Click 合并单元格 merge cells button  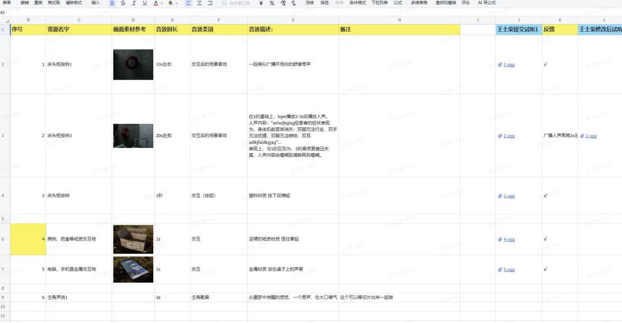point(236,3)
